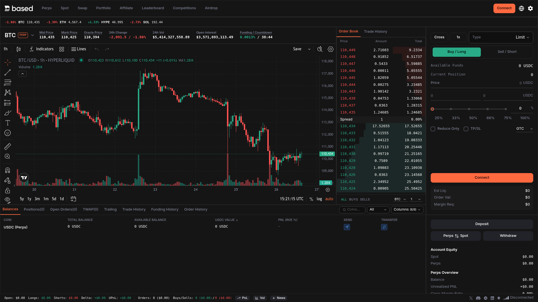This screenshot has height=302, width=538.
Task: Enable the Reduce Only checkbox
Action: [433, 129]
